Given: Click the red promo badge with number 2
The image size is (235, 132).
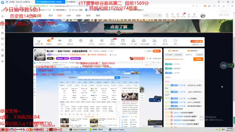Looking at the screenshot, I should [137, 58].
